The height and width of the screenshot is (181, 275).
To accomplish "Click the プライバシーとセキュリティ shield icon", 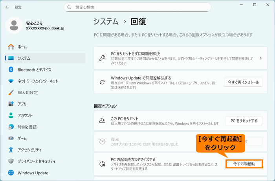I will click(x=11, y=161).
